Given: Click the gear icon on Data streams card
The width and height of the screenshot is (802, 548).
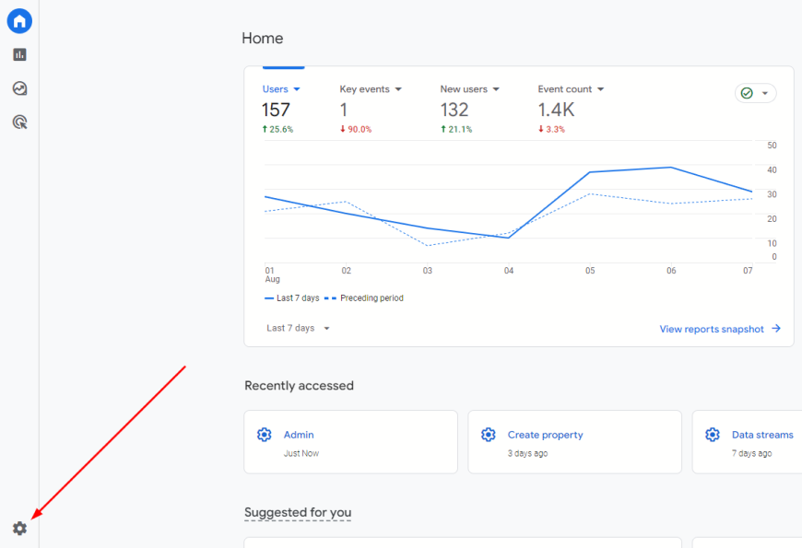Looking at the screenshot, I should point(712,435).
